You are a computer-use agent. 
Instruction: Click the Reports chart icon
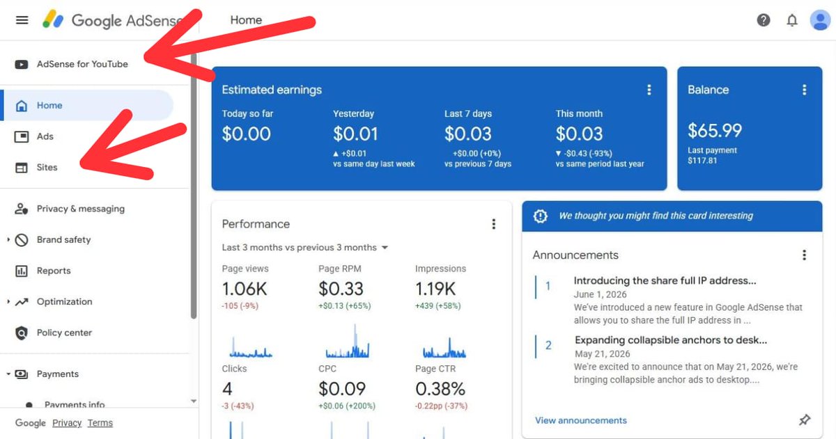tap(22, 271)
